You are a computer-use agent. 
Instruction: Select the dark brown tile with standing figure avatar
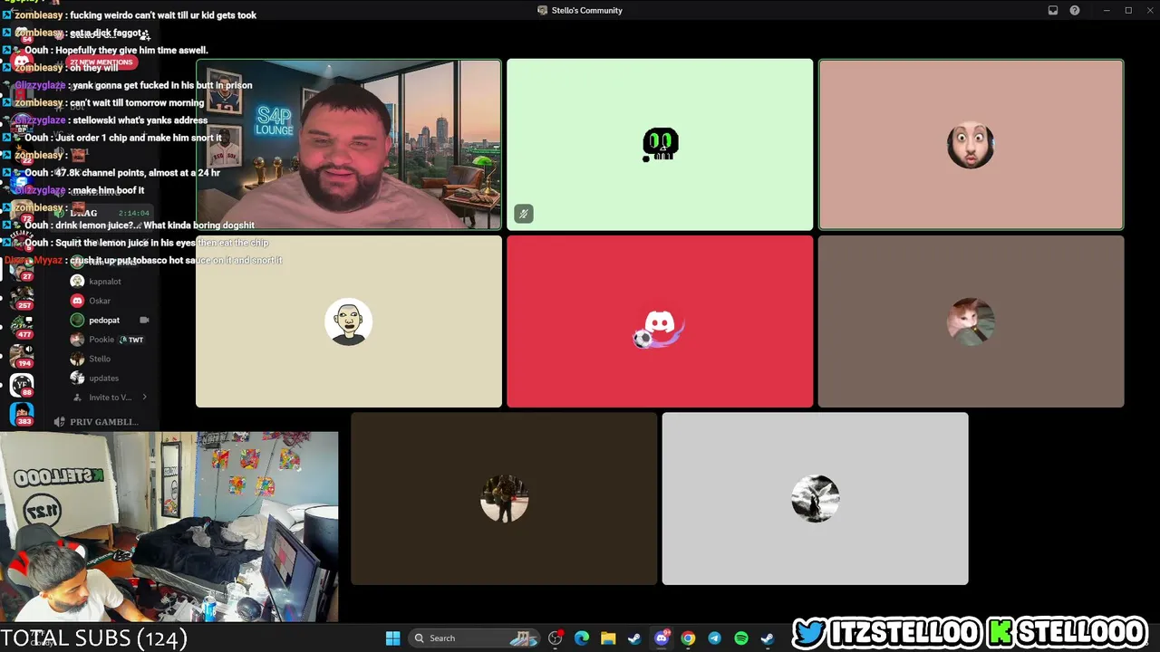504,498
